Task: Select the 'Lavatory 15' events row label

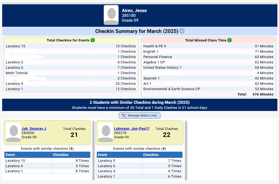Action: pos(16,46)
